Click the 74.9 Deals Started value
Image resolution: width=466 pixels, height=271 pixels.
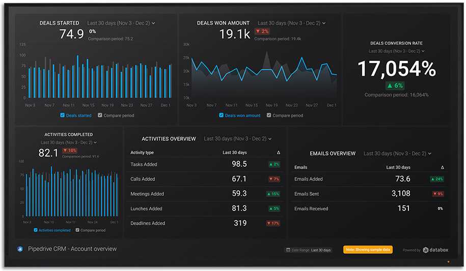click(x=72, y=34)
